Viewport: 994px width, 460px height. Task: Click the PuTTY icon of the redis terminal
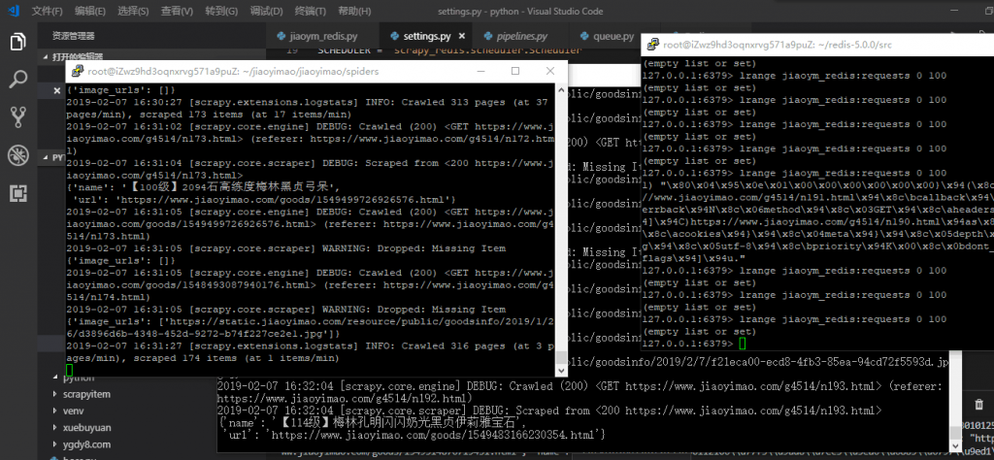[652, 45]
